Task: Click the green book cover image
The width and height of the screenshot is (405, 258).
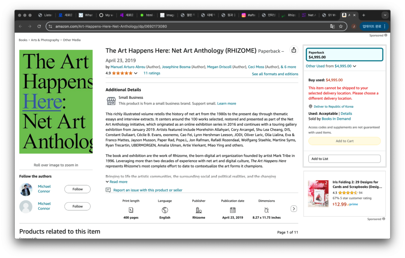Action: 56,102
